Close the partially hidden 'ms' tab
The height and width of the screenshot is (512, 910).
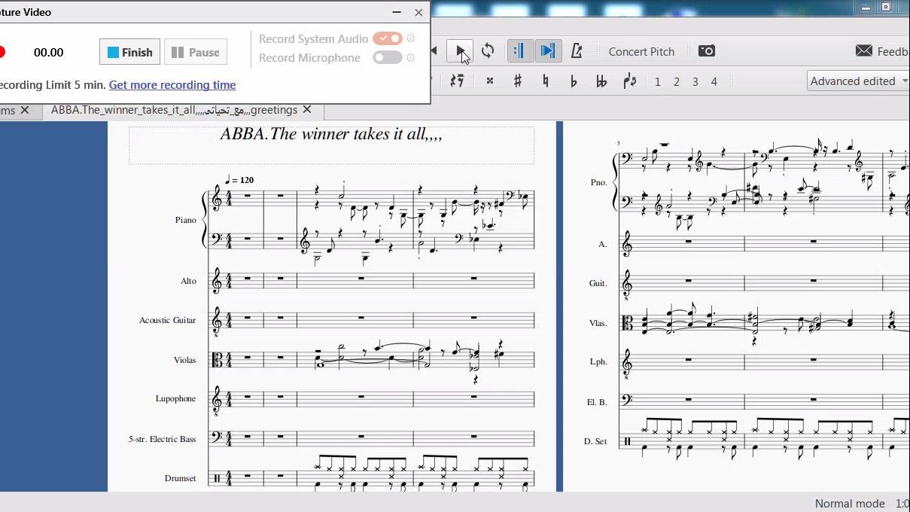coord(25,110)
